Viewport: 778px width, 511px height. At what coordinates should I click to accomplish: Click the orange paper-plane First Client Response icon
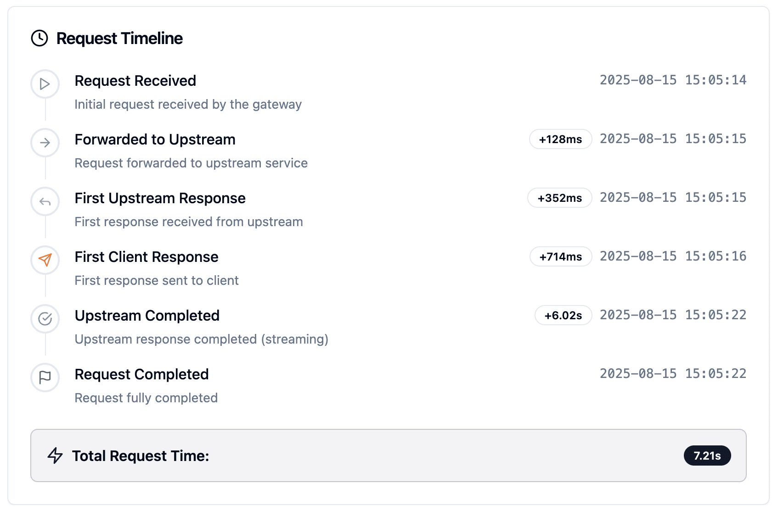coord(45,260)
